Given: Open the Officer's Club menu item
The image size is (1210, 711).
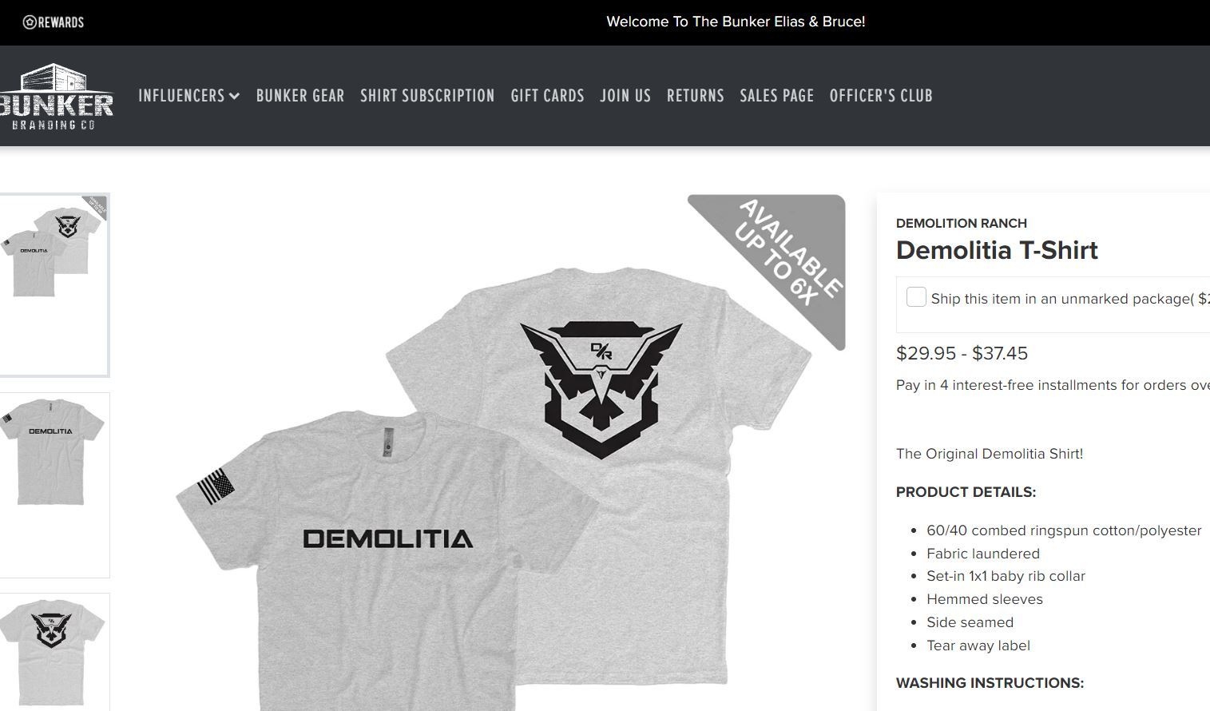Looking at the screenshot, I should 881,96.
